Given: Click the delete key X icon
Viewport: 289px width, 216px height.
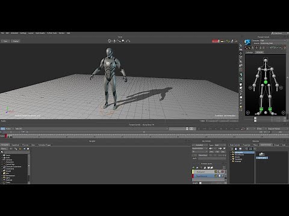Looking at the screenshot, I should pos(225,148).
